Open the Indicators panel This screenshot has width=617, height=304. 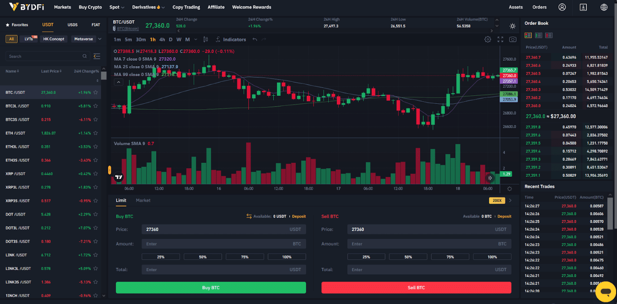point(231,40)
